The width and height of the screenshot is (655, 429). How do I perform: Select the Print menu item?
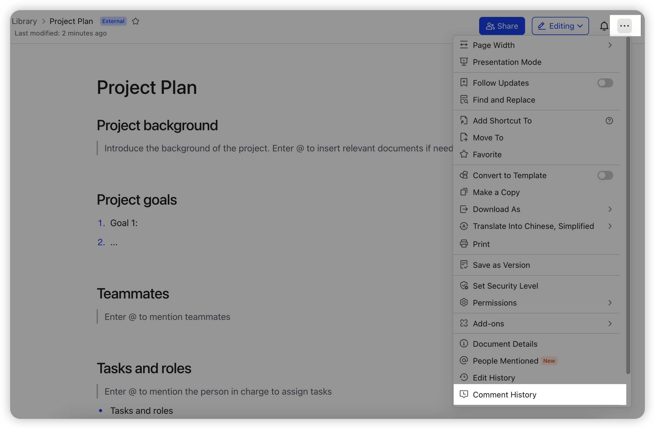click(x=481, y=244)
